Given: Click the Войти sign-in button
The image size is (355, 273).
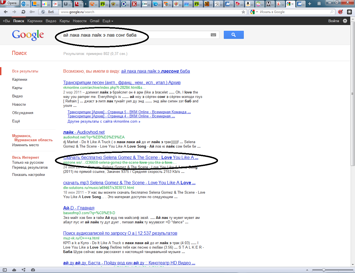Looking at the screenshot, I should (334, 21).
